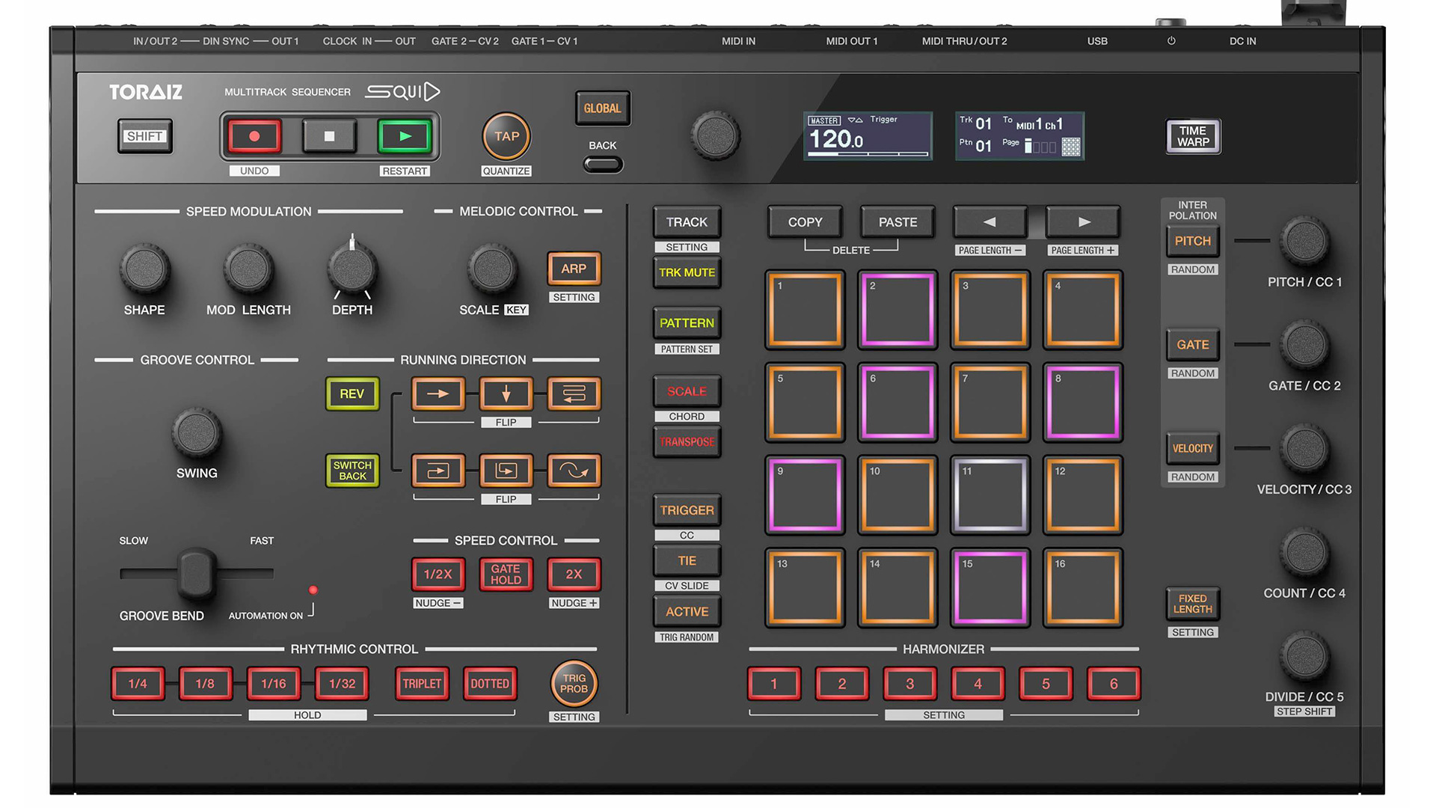Toggle the FIXED LENGTH button

(1192, 605)
